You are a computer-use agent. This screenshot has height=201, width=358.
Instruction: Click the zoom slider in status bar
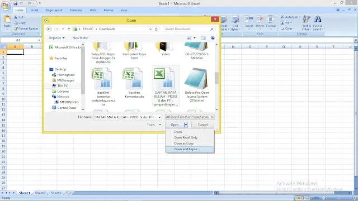click(339, 198)
